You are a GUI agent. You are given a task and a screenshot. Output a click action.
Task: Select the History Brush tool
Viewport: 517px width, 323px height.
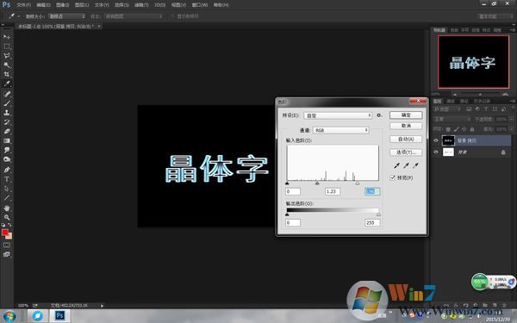7,121
